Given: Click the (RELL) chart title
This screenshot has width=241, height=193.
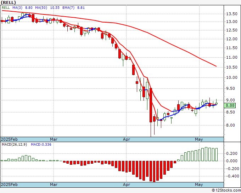Looking at the screenshot, I should (8, 2).
